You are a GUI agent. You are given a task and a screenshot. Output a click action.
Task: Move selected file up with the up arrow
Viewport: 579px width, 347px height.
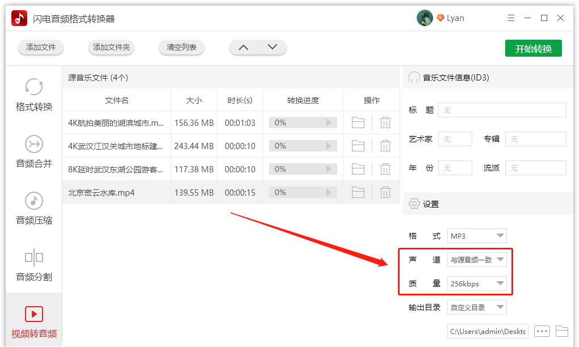click(x=244, y=47)
